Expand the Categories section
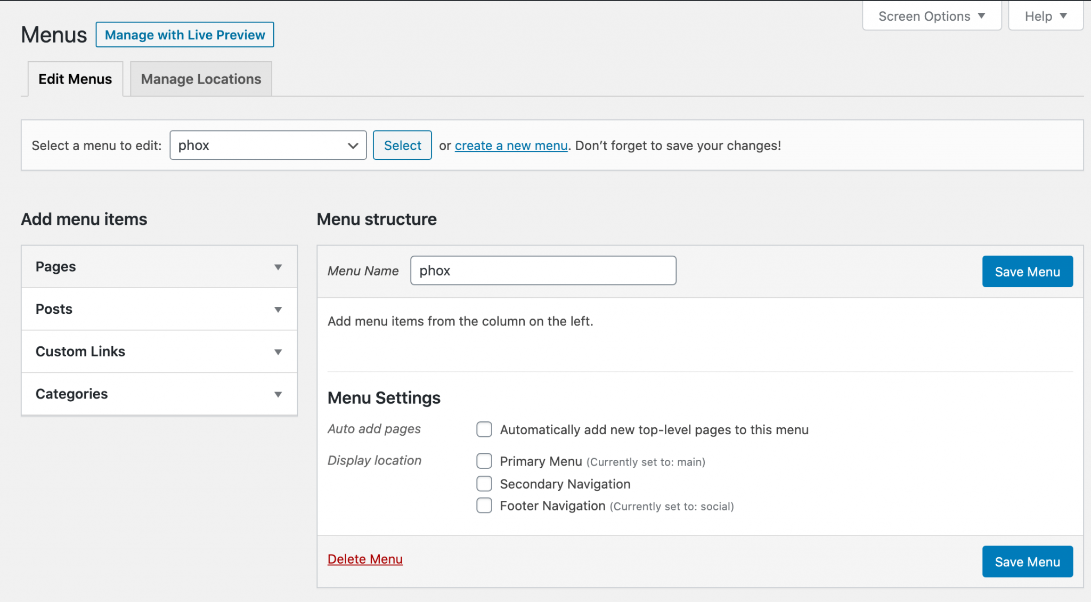This screenshot has height=602, width=1091. pyautogui.click(x=159, y=394)
